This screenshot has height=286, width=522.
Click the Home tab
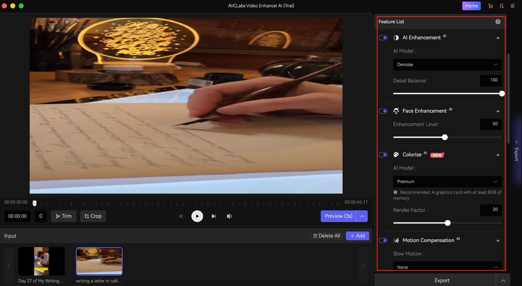[x=471, y=6]
